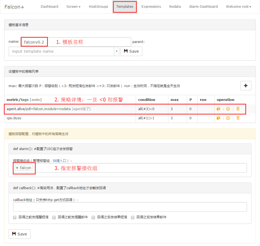Add a new strategy with plus button
Image resolution: width=260 pixels, height=246 pixels.
(x=246, y=86)
